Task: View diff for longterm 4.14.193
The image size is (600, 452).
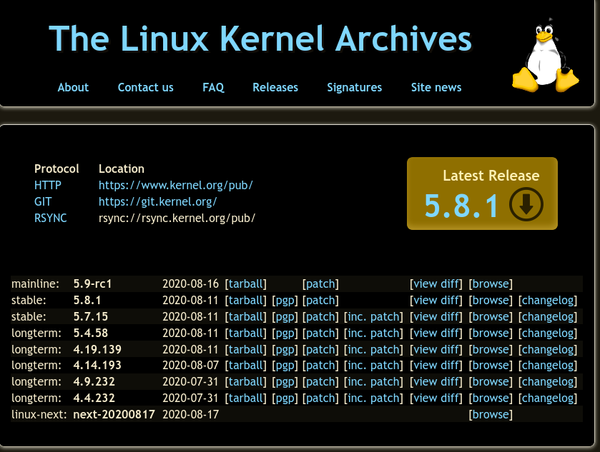Action: pos(436,366)
